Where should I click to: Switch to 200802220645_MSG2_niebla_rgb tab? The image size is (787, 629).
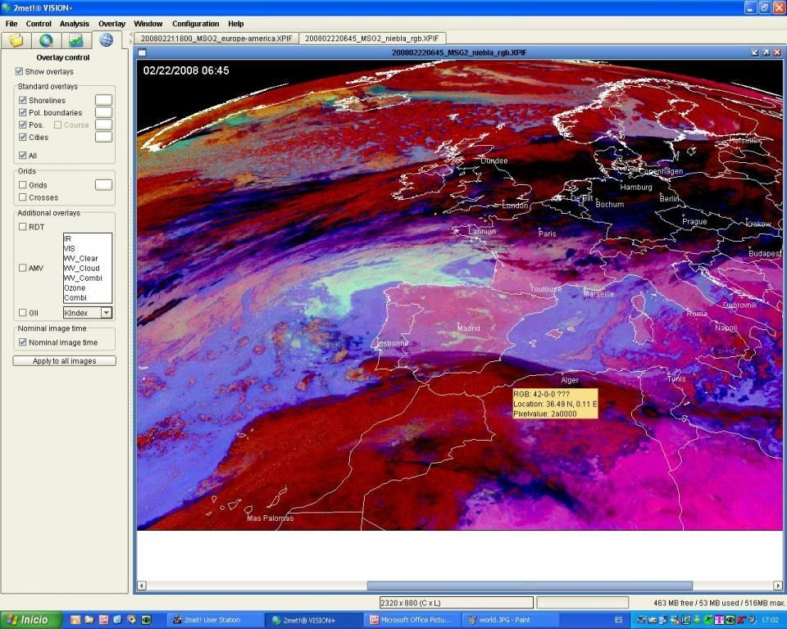point(372,38)
